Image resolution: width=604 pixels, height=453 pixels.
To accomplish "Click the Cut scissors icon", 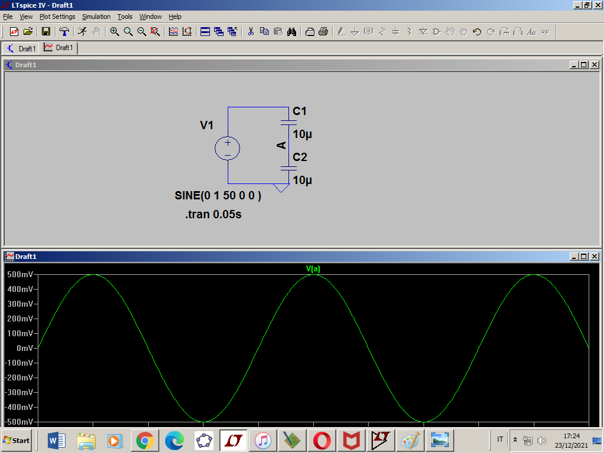I will click(251, 32).
